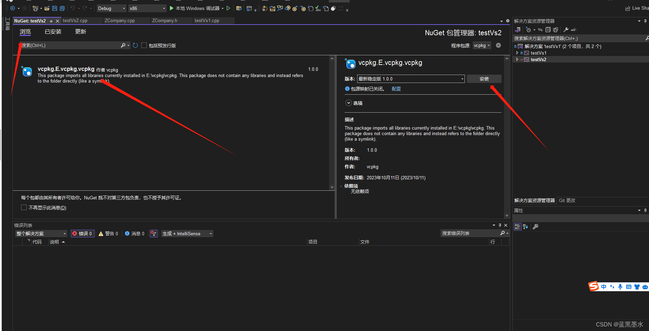
Task: Click the categorized view icon in Properties
Action: coord(517,227)
